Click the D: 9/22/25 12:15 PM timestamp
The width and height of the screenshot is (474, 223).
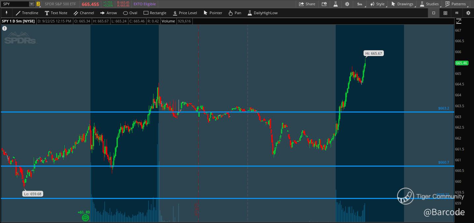[54, 21]
